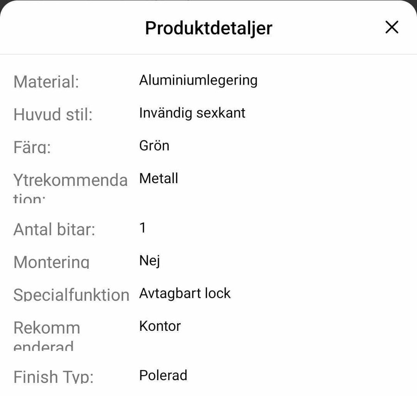Click the Färg label
This screenshot has height=396, width=417.
click(32, 147)
